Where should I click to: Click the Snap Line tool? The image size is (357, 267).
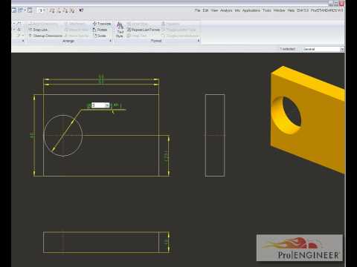tap(38, 30)
